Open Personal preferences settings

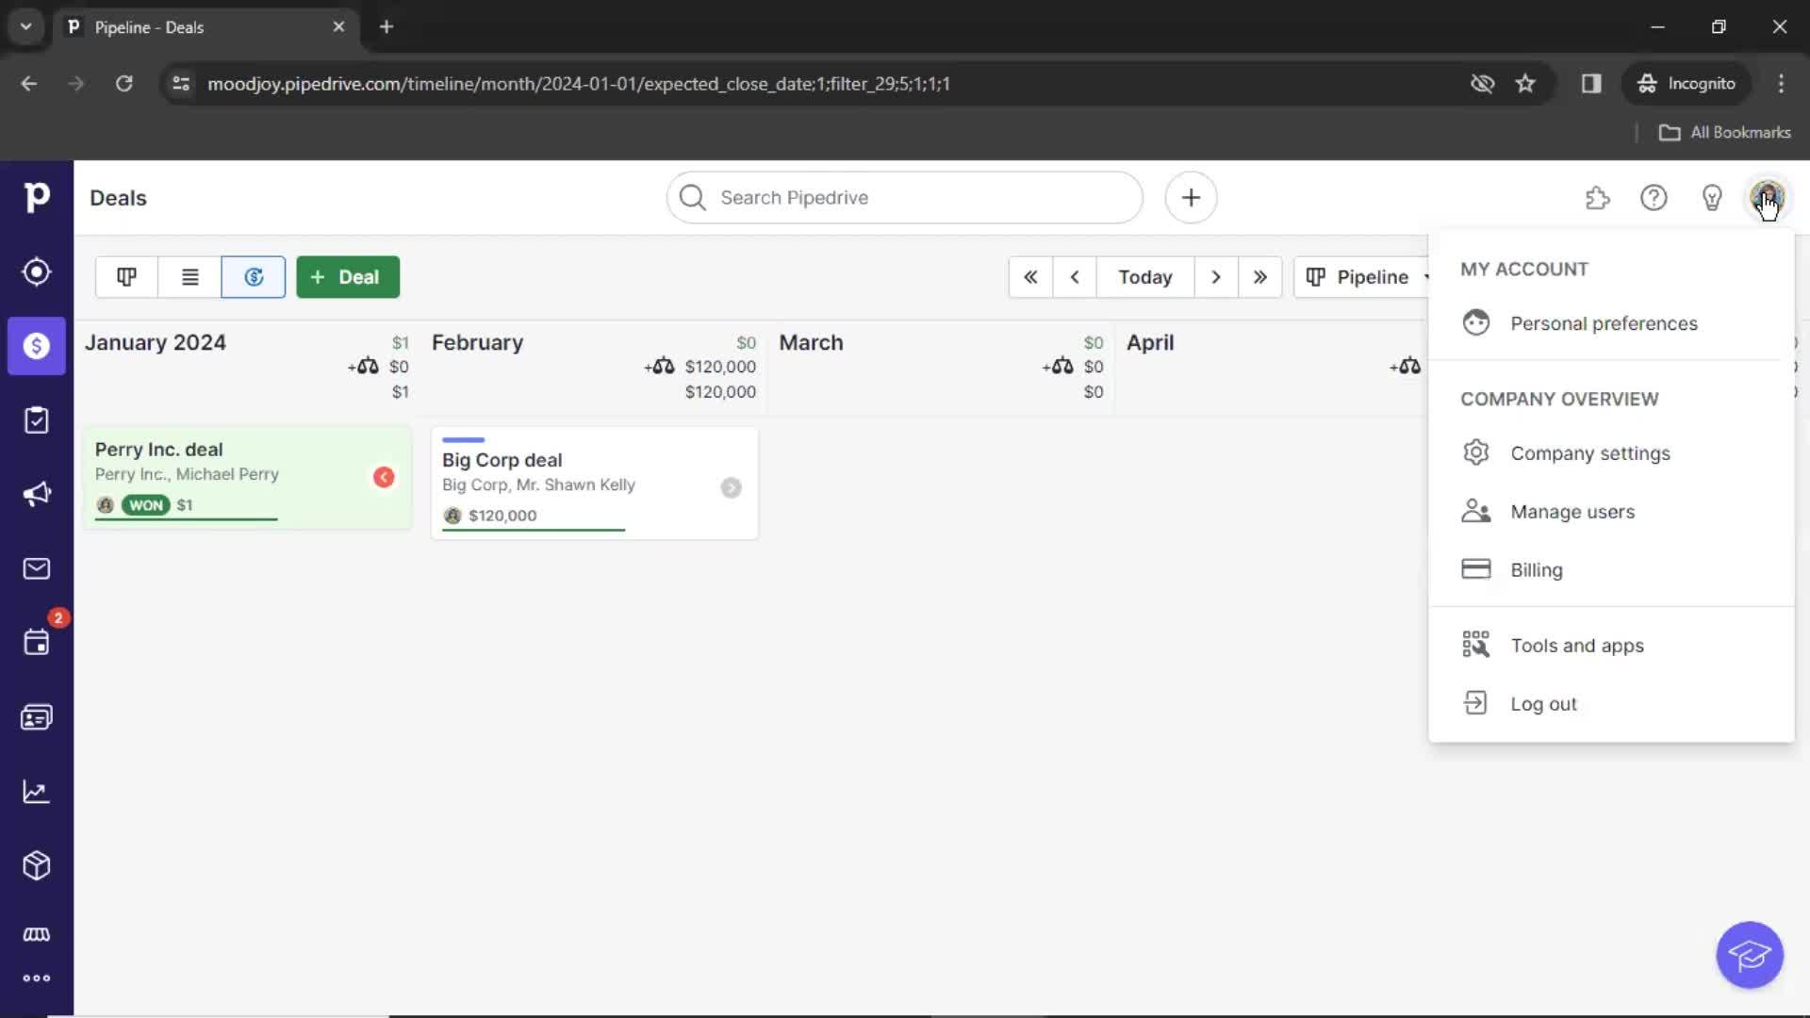(x=1604, y=323)
